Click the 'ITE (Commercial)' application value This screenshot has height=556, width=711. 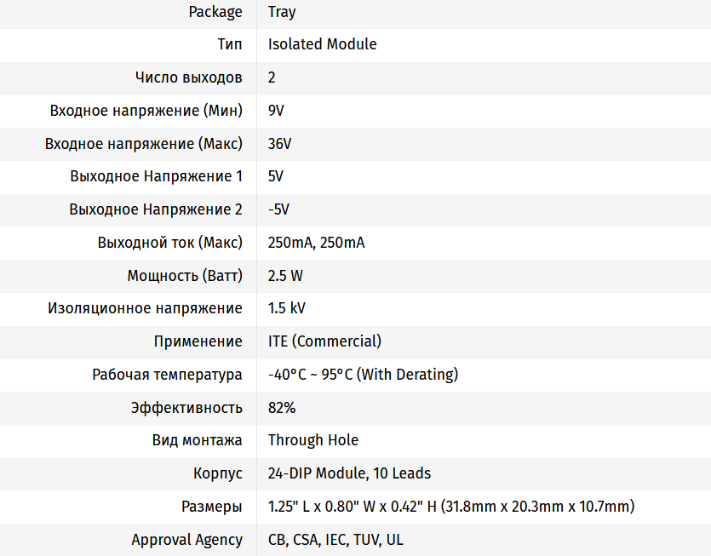(x=324, y=341)
